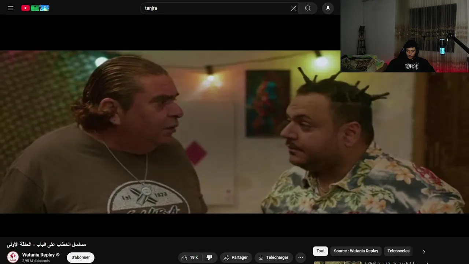Screen dimensions: 469x264
Task: Go to YouTube home via logo
Action: coord(35,8)
